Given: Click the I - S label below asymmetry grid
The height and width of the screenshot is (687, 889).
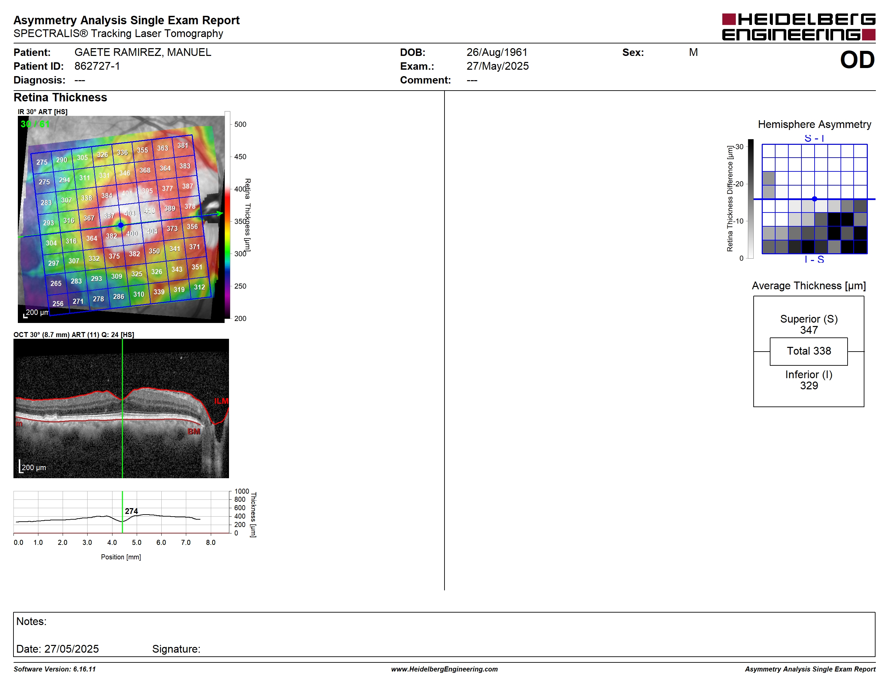Looking at the screenshot, I should click(815, 260).
